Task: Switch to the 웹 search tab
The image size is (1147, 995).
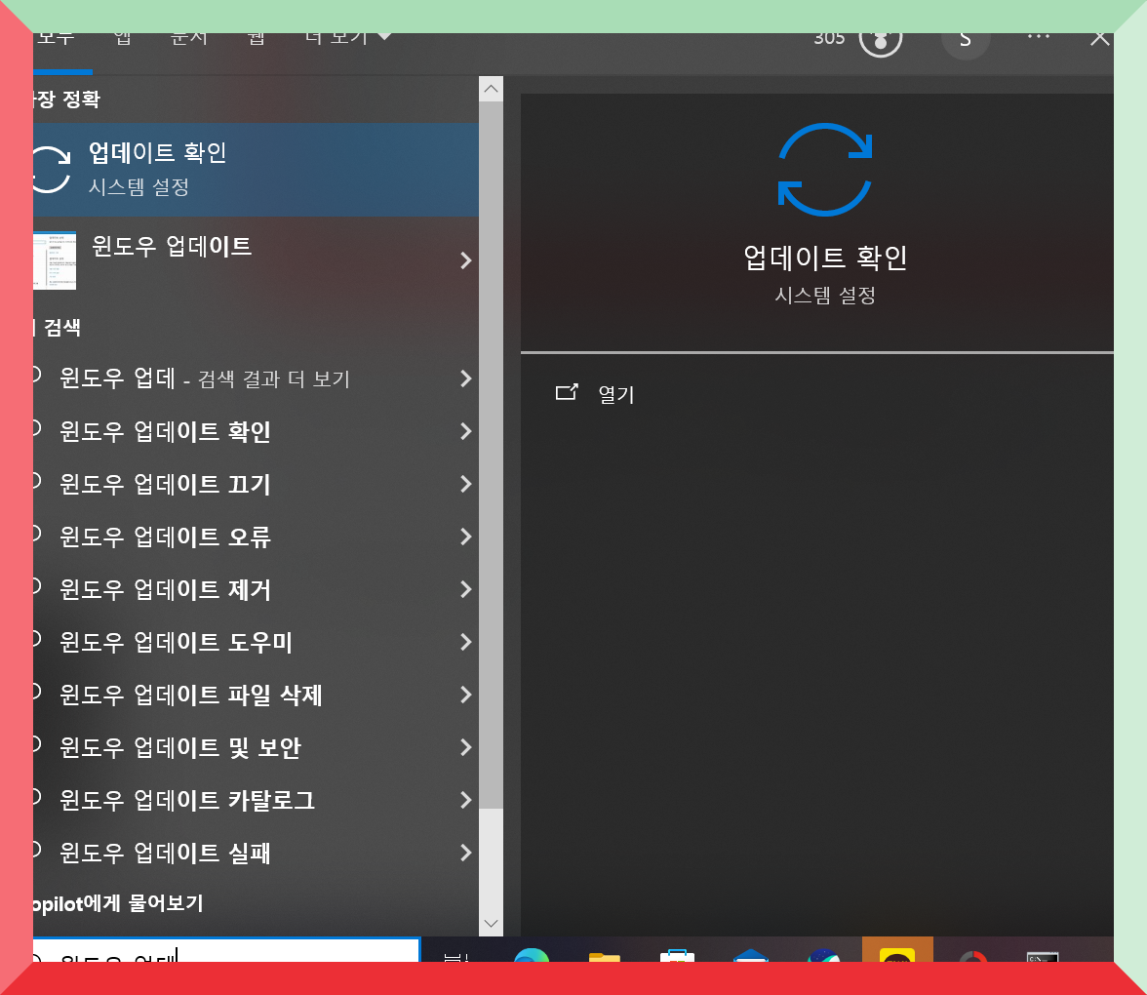Action: tap(256, 39)
